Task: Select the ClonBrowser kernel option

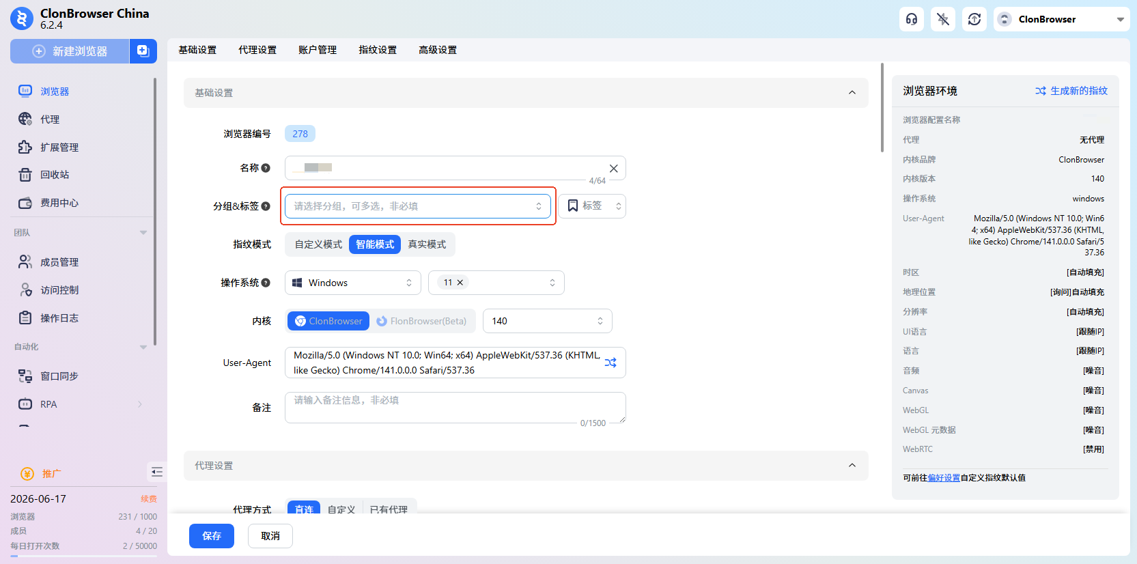Action: tap(328, 321)
